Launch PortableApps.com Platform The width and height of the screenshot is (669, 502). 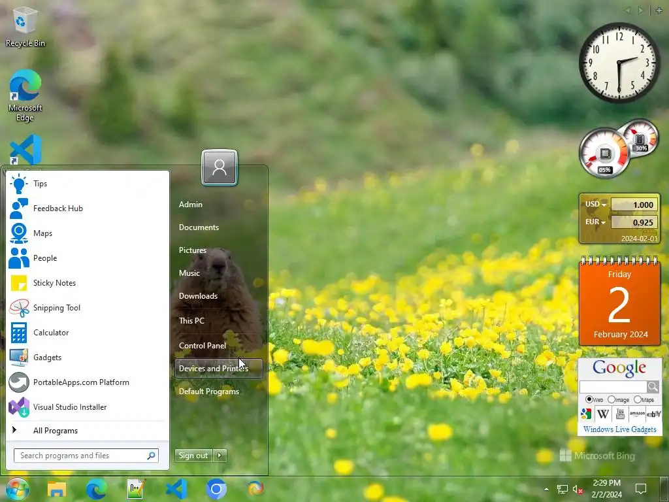tap(88, 382)
